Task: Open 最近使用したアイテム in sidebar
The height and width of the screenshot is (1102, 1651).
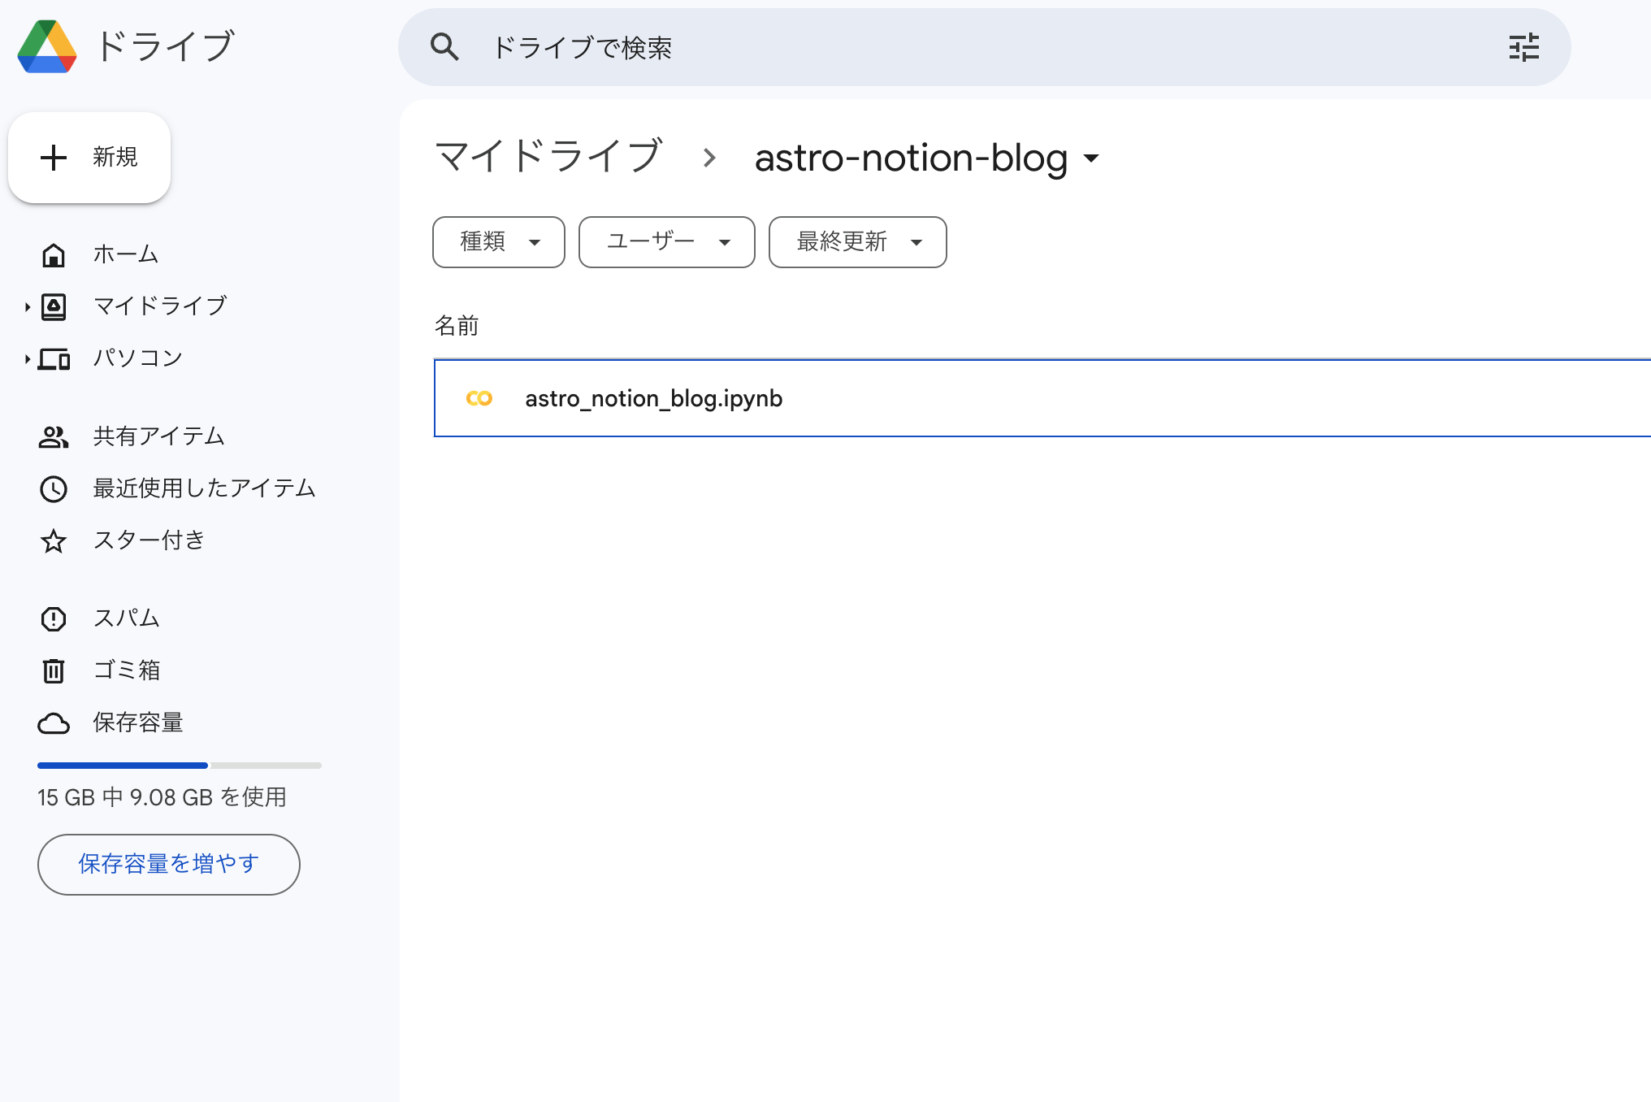Action: 204,488
